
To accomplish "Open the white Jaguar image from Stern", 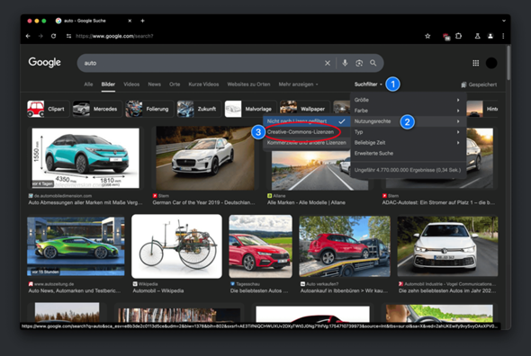I will point(205,158).
